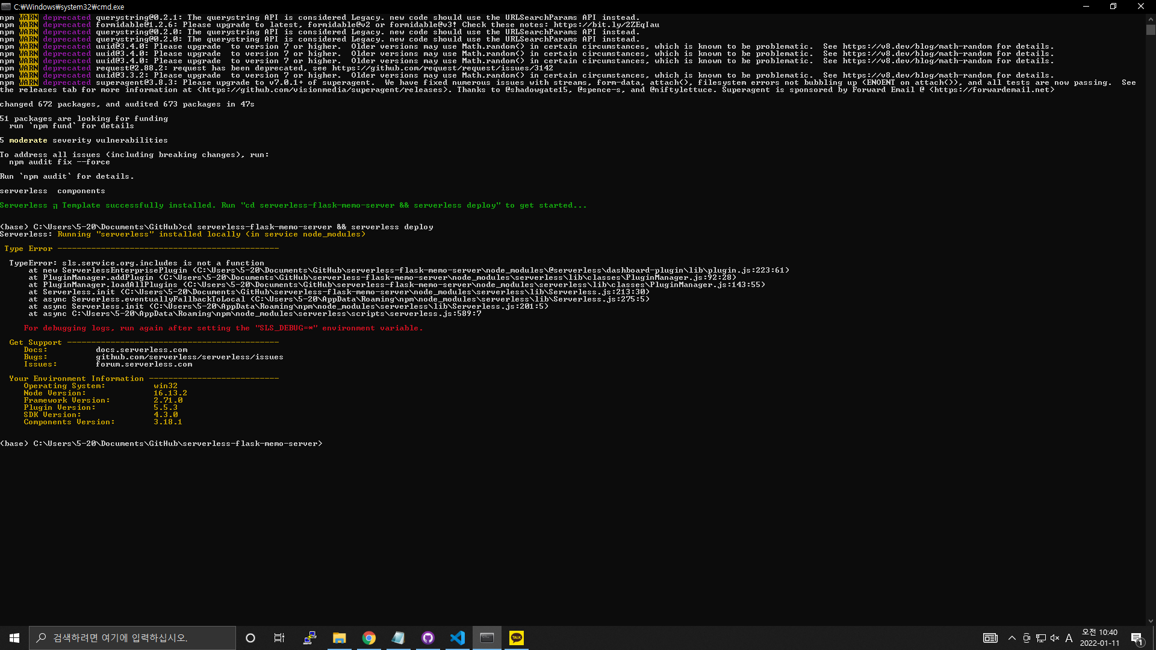Open File Explorer from taskbar
Image resolution: width=1156 pixels, height=650 pixels.
tap(340, 638)
